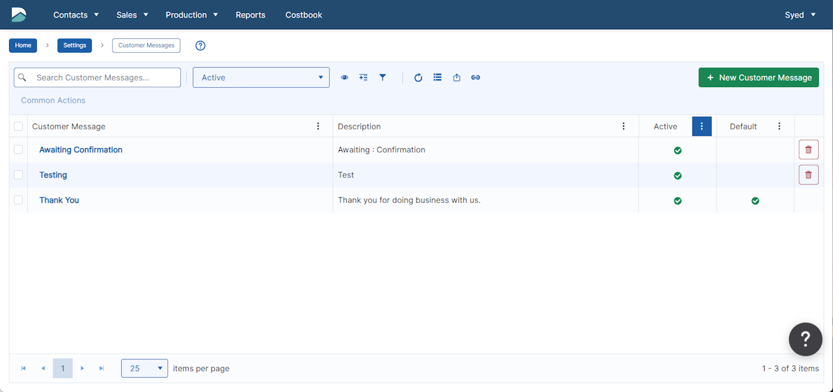Expand the Active status filter dropdown
The width and height of the screenshot is (833, 392).
pyautogui.click(x=261, y=77)
